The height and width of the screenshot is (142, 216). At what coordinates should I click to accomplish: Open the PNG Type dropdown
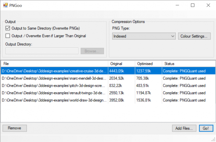coord(144,36)
